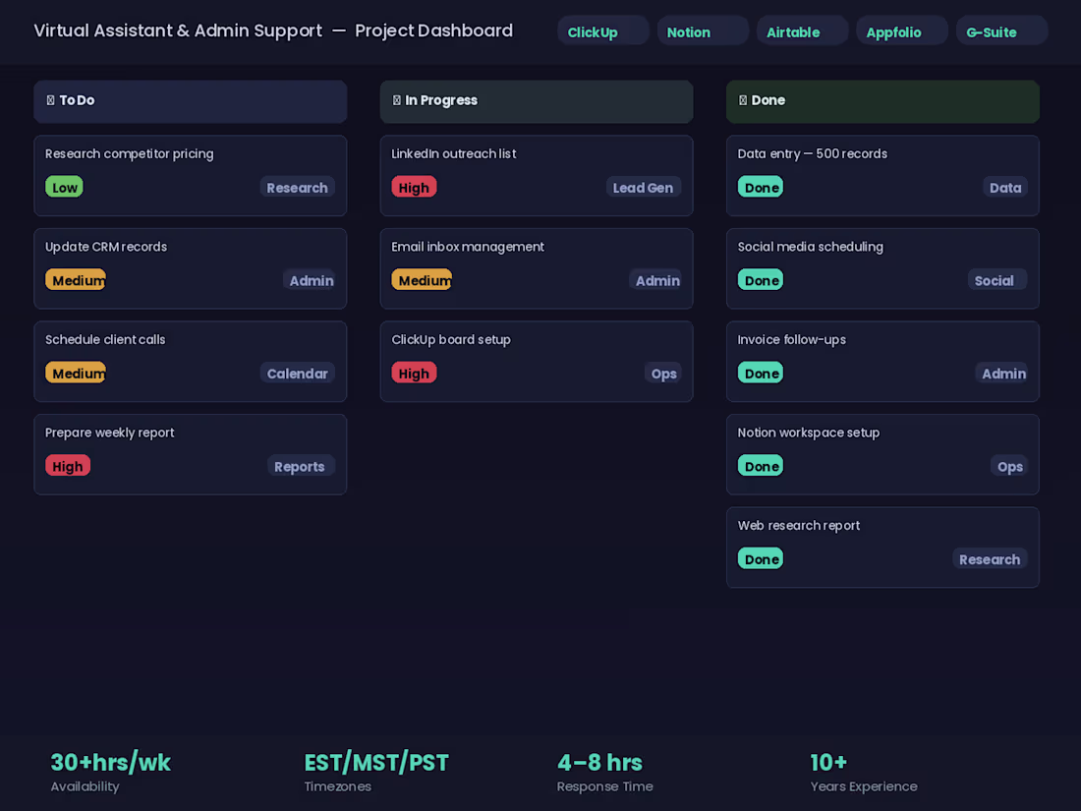The image size is (1081, 811).
Task: Click the green Done column header
Action: point(882,101)
